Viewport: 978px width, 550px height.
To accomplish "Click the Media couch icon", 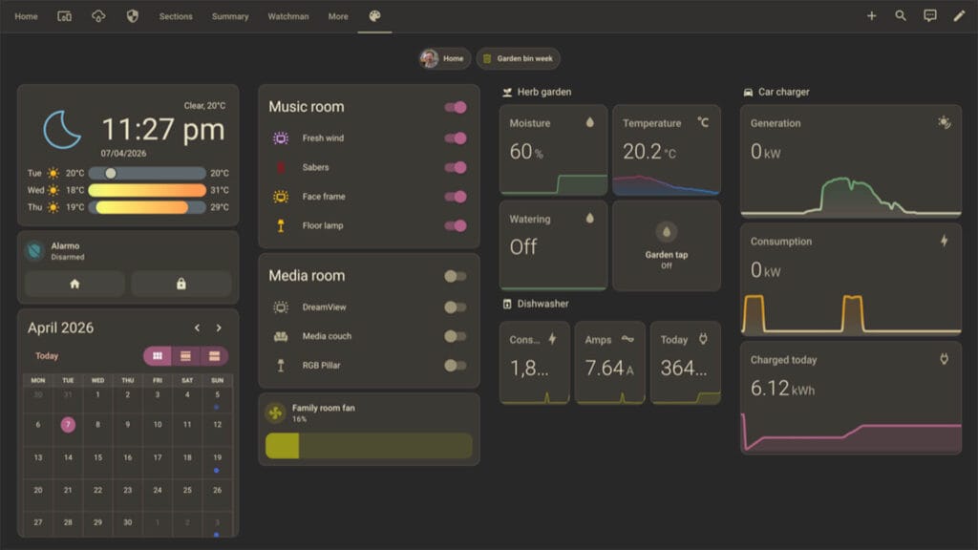I will [281, 336].
